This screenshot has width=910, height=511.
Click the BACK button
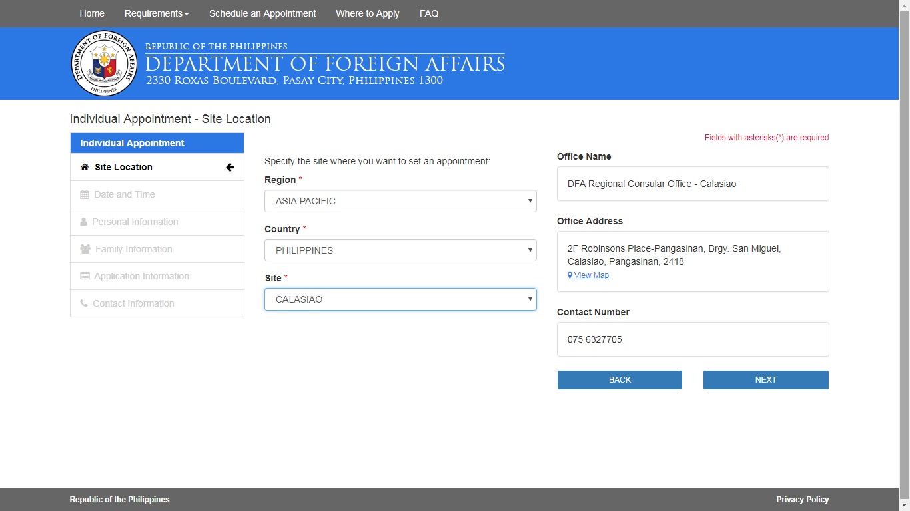pos(619,379)
